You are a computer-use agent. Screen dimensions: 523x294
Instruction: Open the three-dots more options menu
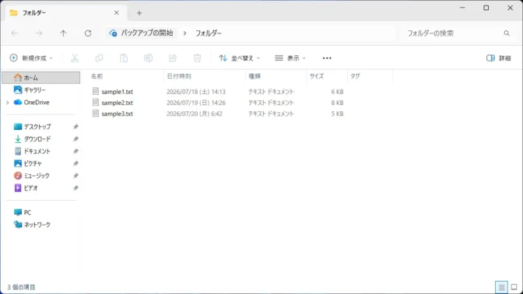[x=327, y=58]
